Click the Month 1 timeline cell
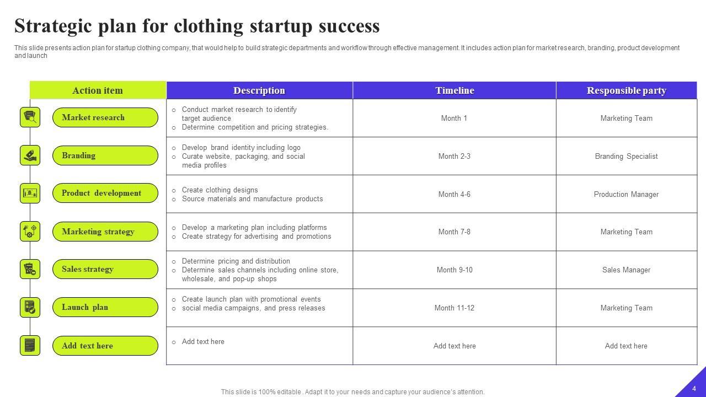706x397 pixels. pos(454,118)
